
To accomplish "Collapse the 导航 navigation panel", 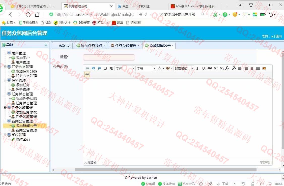I will click(x=46, y=45).
